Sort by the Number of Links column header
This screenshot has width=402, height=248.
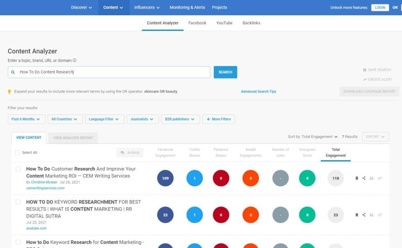point(281,152)
